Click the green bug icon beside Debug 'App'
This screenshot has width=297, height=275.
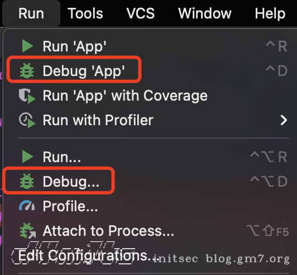[27, 71]
